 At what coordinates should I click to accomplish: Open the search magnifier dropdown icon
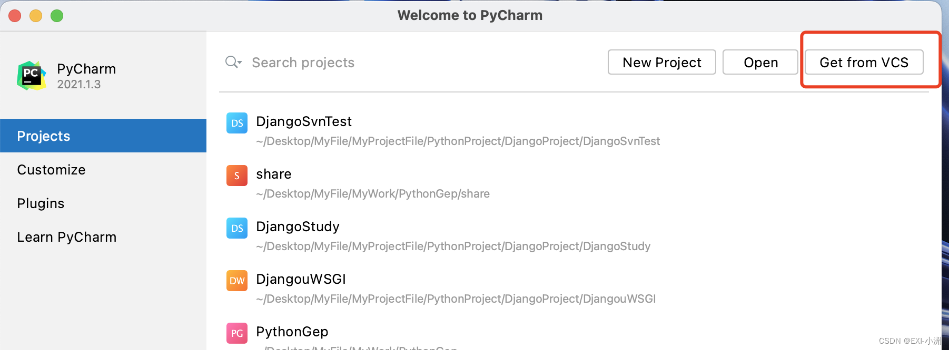click(233, 63)
